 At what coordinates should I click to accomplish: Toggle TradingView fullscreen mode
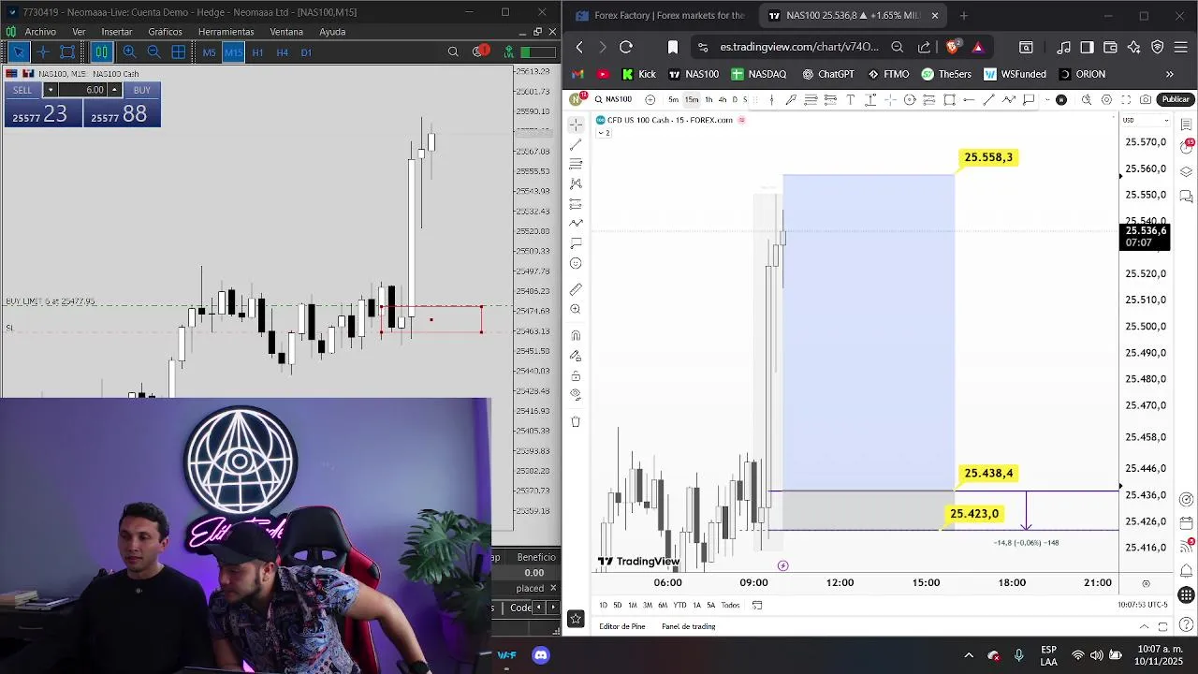point(1126,99)
